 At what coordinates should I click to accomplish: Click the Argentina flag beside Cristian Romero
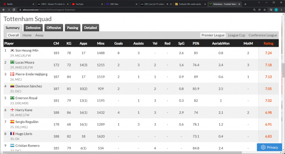(12, 145)
